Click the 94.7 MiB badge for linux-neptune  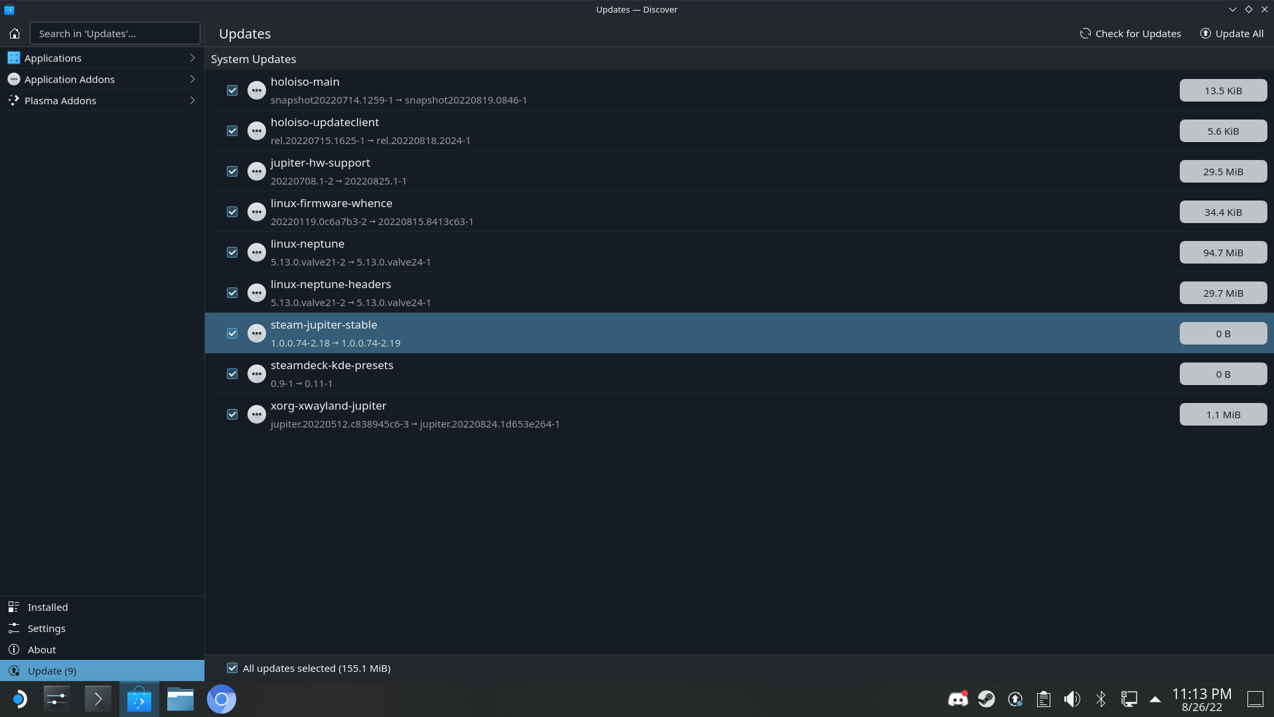[1223, 252]
